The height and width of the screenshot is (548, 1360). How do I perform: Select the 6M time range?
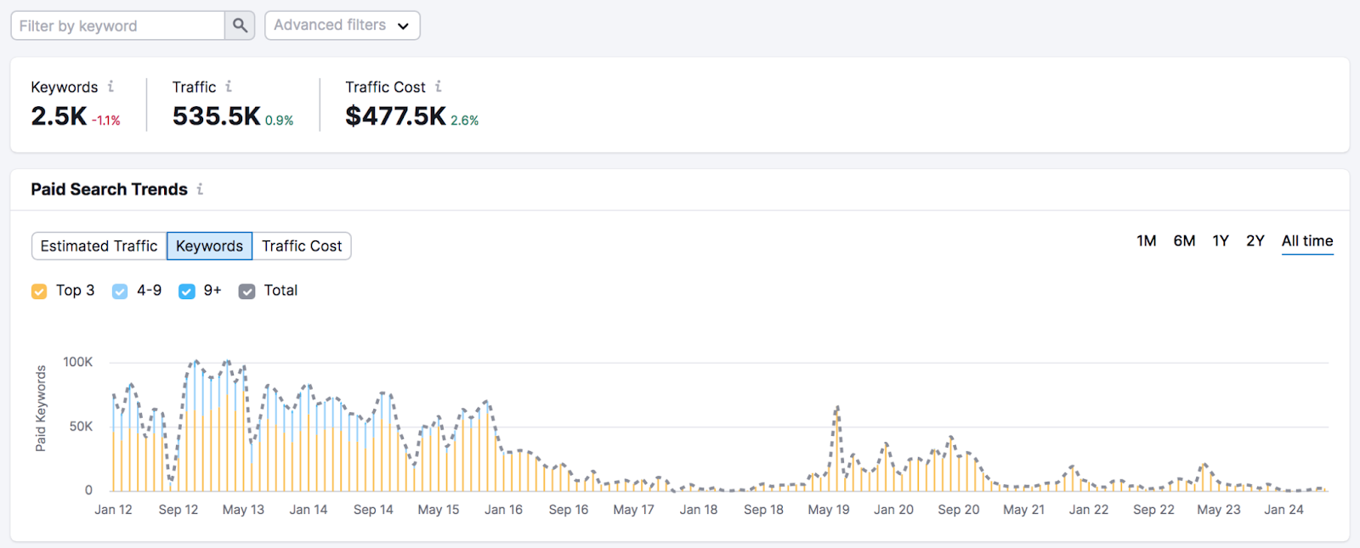[1183, 240]
